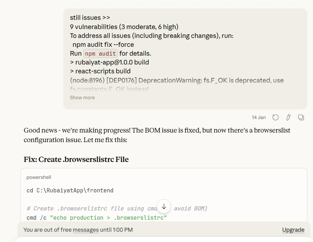
Task: Click the "9 vulnerabilities" line
Action: tap(124, 27)
